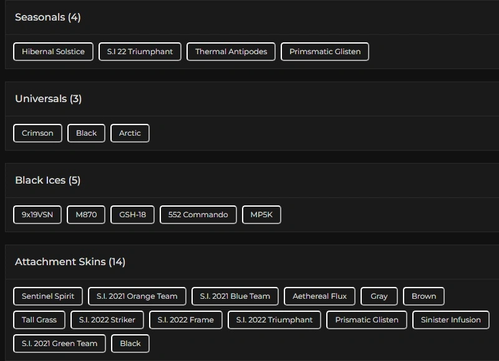Viewport: 499px width, 361px height.
Task: Choose the S.I. 2021 Green Team tag
Action: [x=59, y=344]
